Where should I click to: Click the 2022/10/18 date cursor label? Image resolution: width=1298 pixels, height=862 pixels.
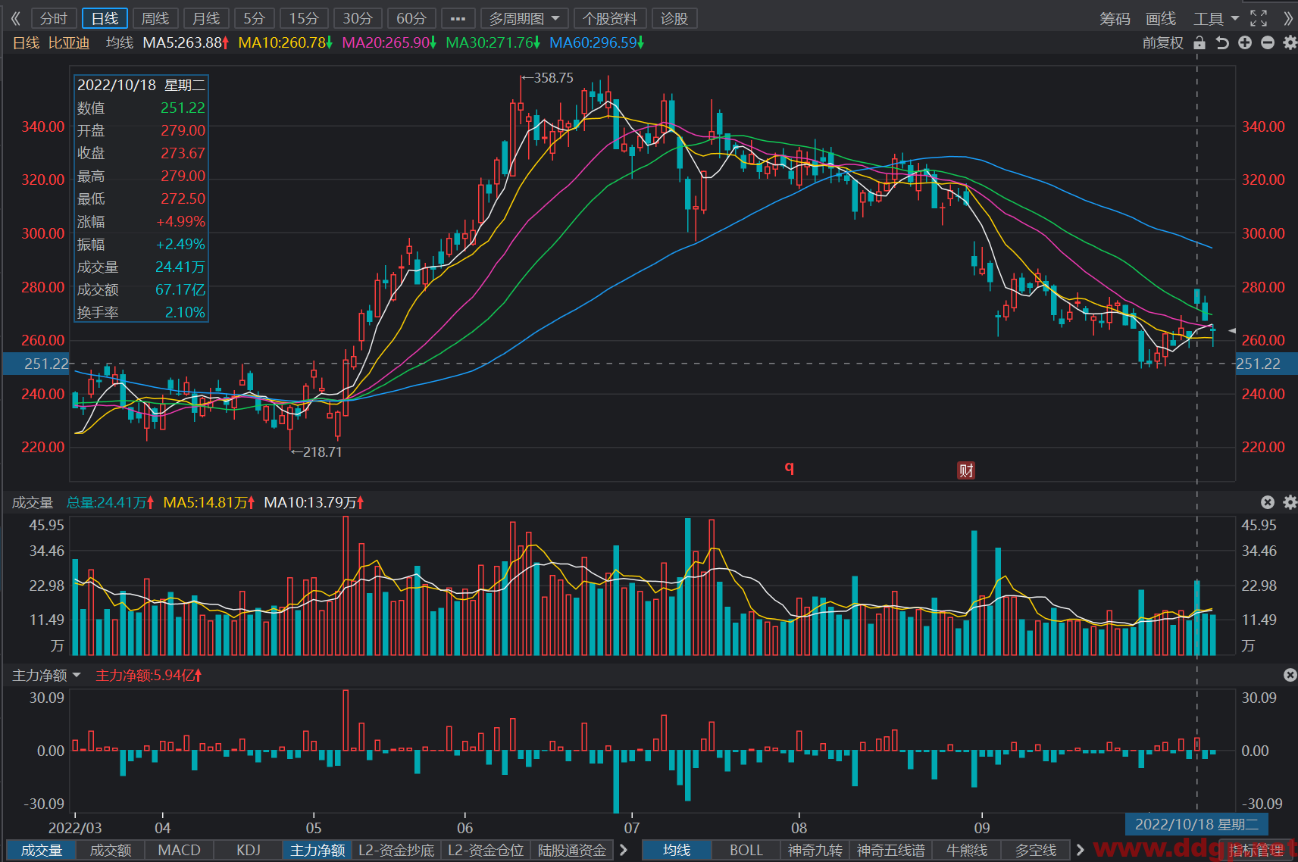1196,824
